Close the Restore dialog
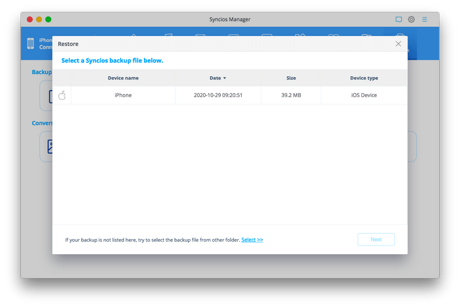 (x=398, y=44)
